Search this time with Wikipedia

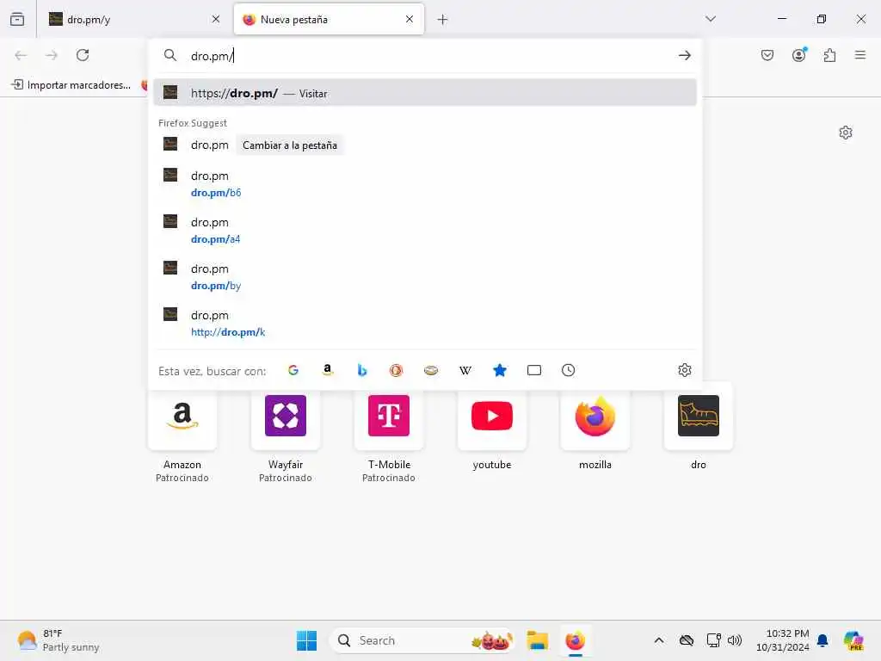click(465, 370)
